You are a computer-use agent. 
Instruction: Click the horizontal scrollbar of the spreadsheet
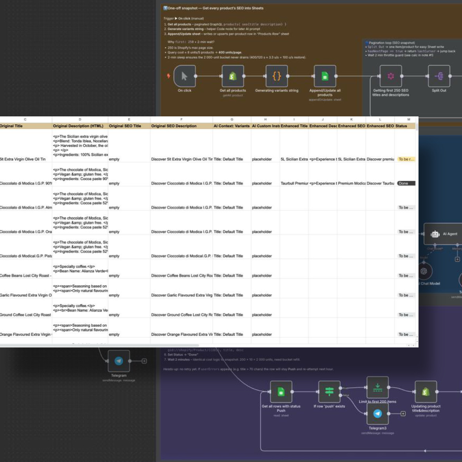click(99, 345)
